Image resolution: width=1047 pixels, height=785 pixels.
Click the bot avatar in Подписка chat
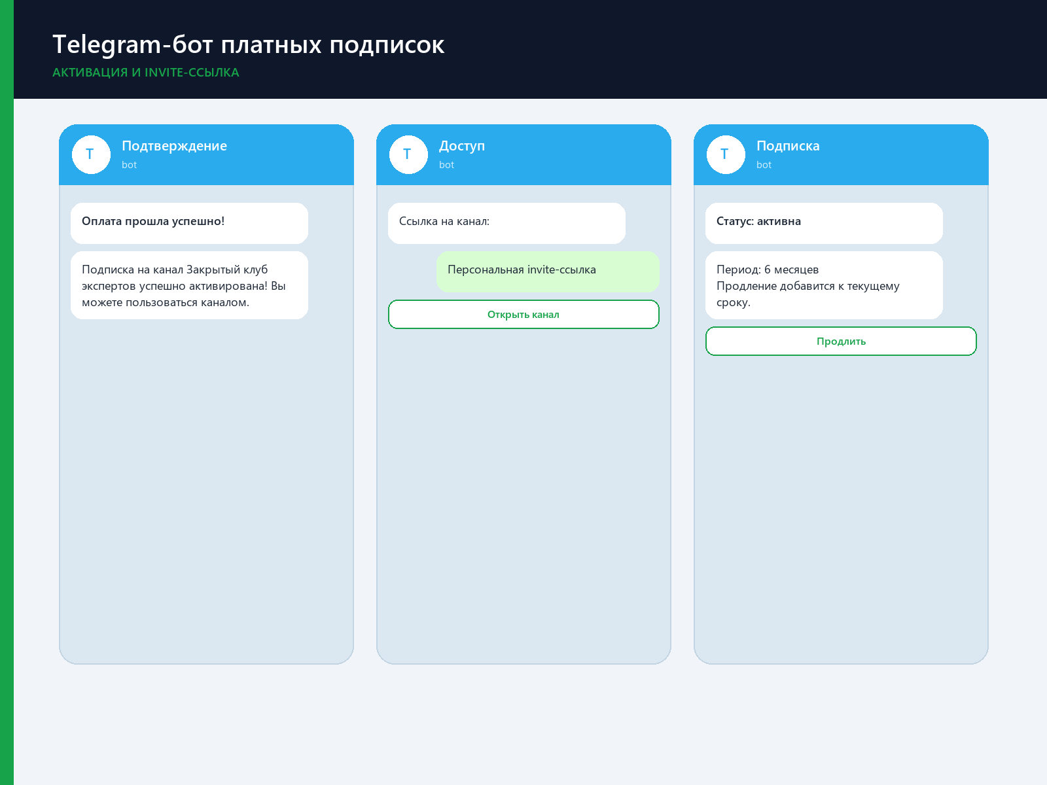tap(726, 154)
